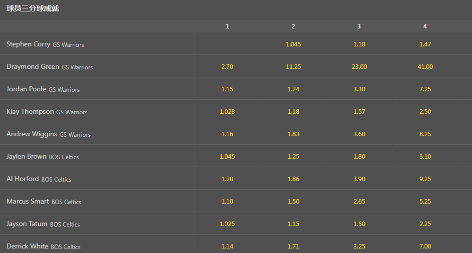Choose Klay Thompson 3 threes odds 1.57

359,112
